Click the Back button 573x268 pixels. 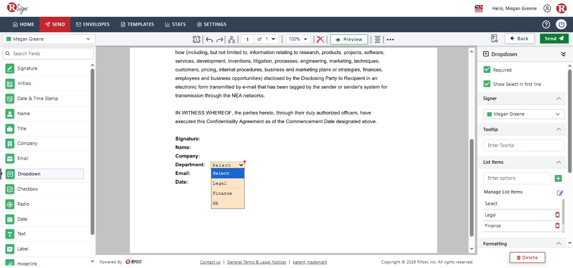[519, 39]
